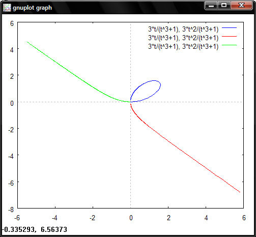
Task: Click the gnuplot icon in the title bar
Action: coord(7,8)
